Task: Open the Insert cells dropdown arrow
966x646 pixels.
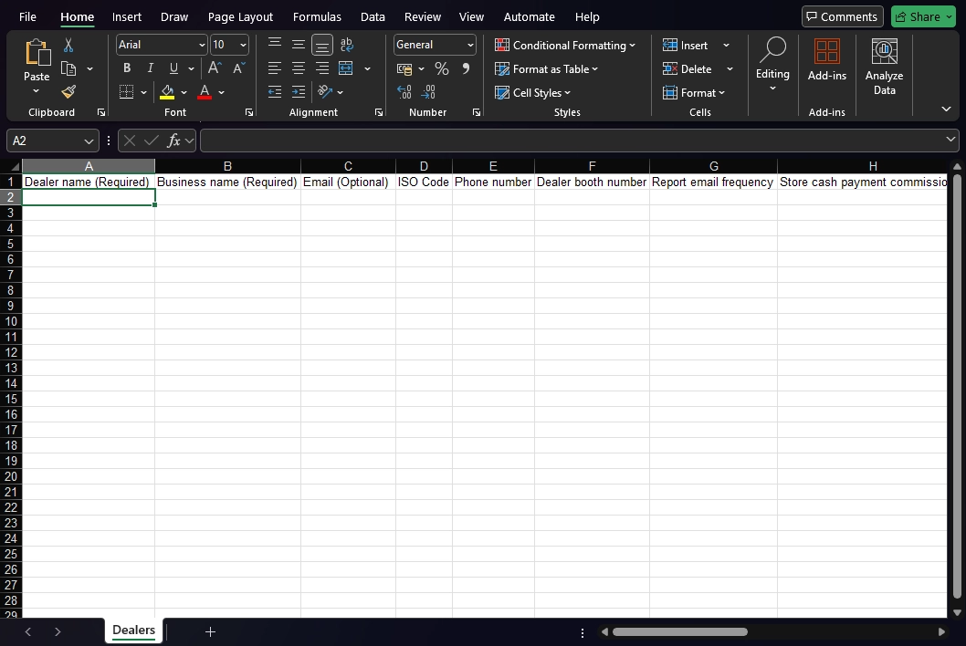Action: [727, 46]
